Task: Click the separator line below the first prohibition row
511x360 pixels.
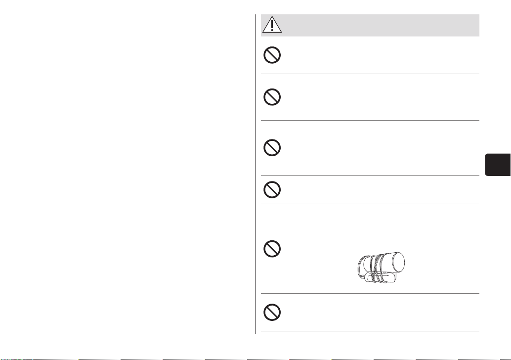Action: [370, 74]
